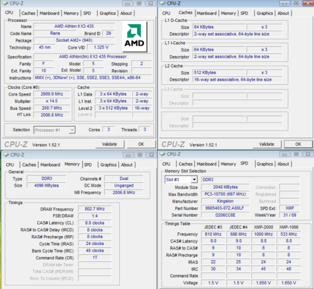
Task: Open Memory tab in bottom-right SPD window
Action: pos(228,164)
